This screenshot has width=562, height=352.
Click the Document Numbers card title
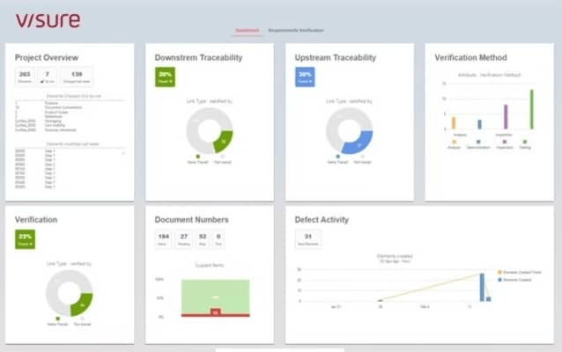click(x=192, y=220)
